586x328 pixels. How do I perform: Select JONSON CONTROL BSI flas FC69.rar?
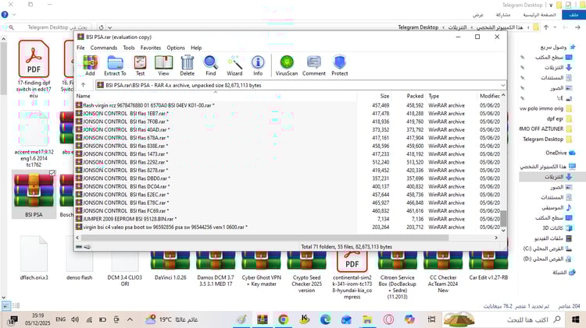pyautogui.click(x=288, y=210)
